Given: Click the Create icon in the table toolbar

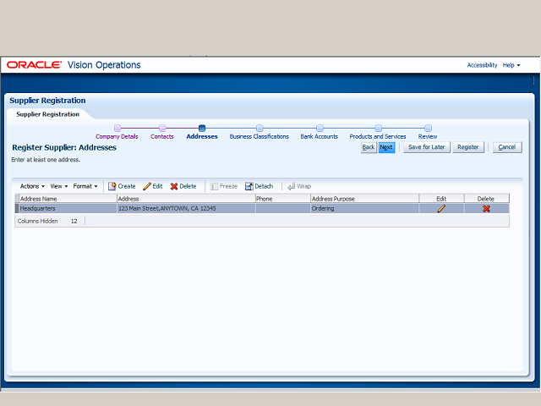Looking at the screenshot, I should (112, 186).
